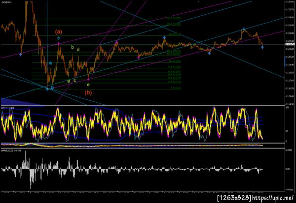Click the magenta marker at wave c peak
The height and width of the screenshot is (203, 296).
(x=59, y=44)
